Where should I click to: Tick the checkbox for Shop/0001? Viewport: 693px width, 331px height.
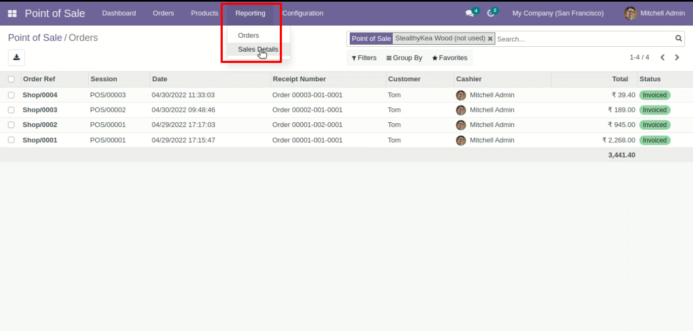click(11, 140)
